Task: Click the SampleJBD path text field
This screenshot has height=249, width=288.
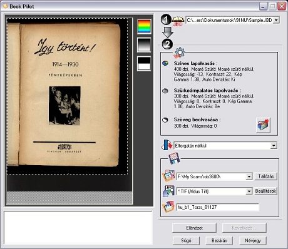Action: click(x=229, y=20)
